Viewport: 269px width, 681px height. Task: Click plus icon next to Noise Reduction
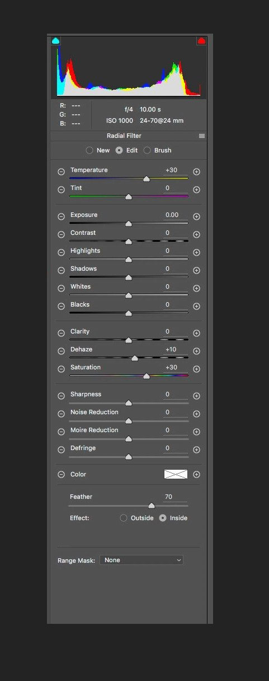pyautogui.click(x=196, y=414)
